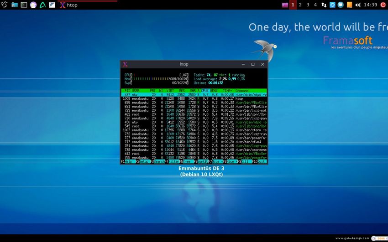Click the Load average readout in htop
This screenshot has width=388, height=242.
pos(219,79)
